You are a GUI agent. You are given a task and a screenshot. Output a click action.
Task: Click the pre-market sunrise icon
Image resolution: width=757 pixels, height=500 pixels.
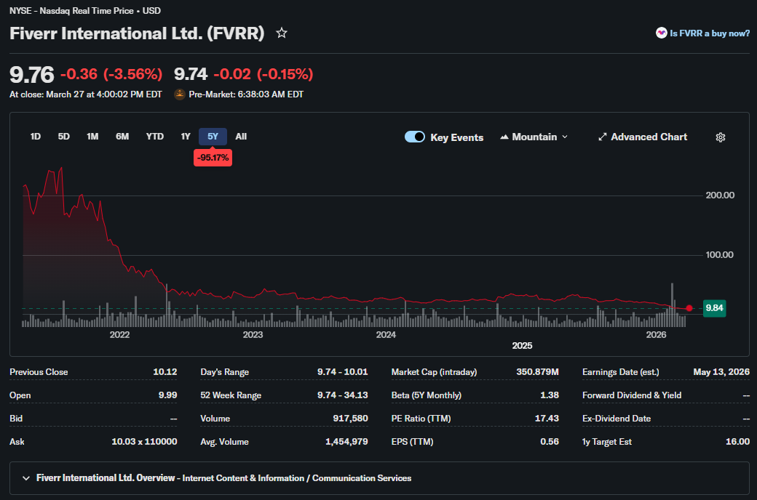pos(180,94)
